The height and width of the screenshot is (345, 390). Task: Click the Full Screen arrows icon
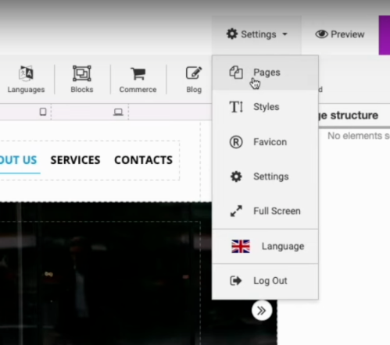pos(236,211)
